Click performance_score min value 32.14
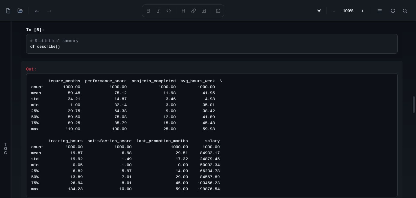Image resolution: width=416 pixels, height=198 pixels. click(x=121, y=105)
